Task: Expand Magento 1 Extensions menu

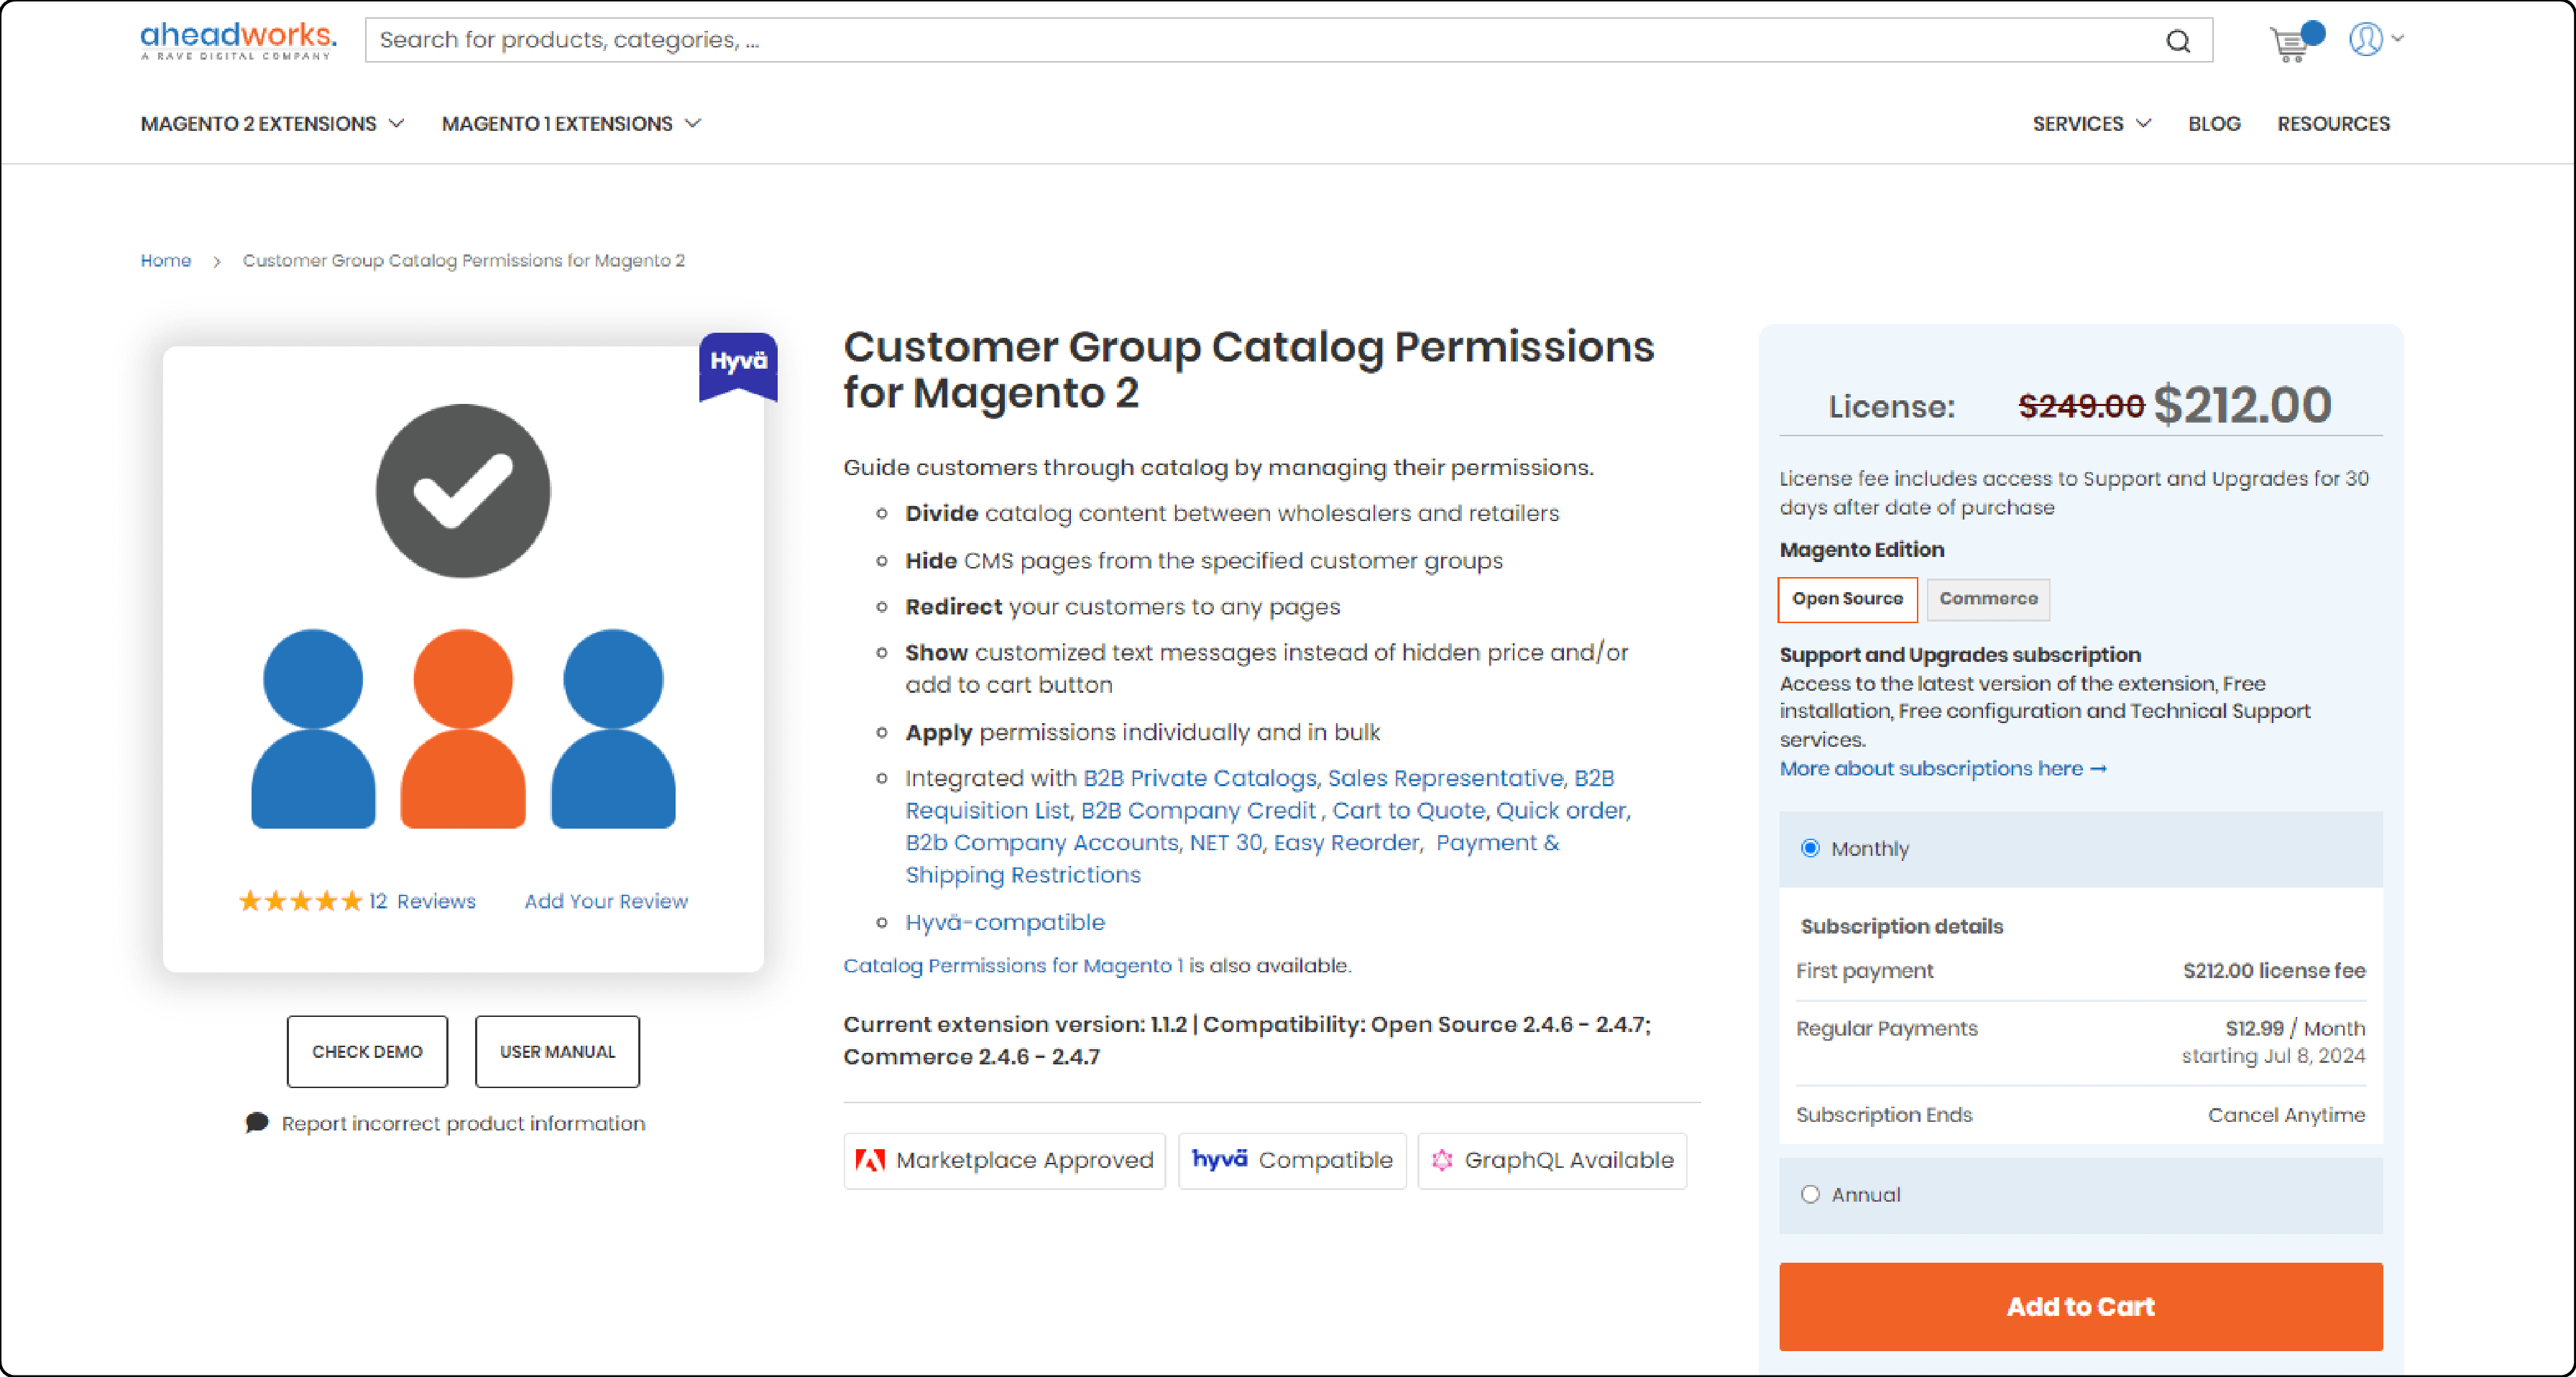Action: 571,124
